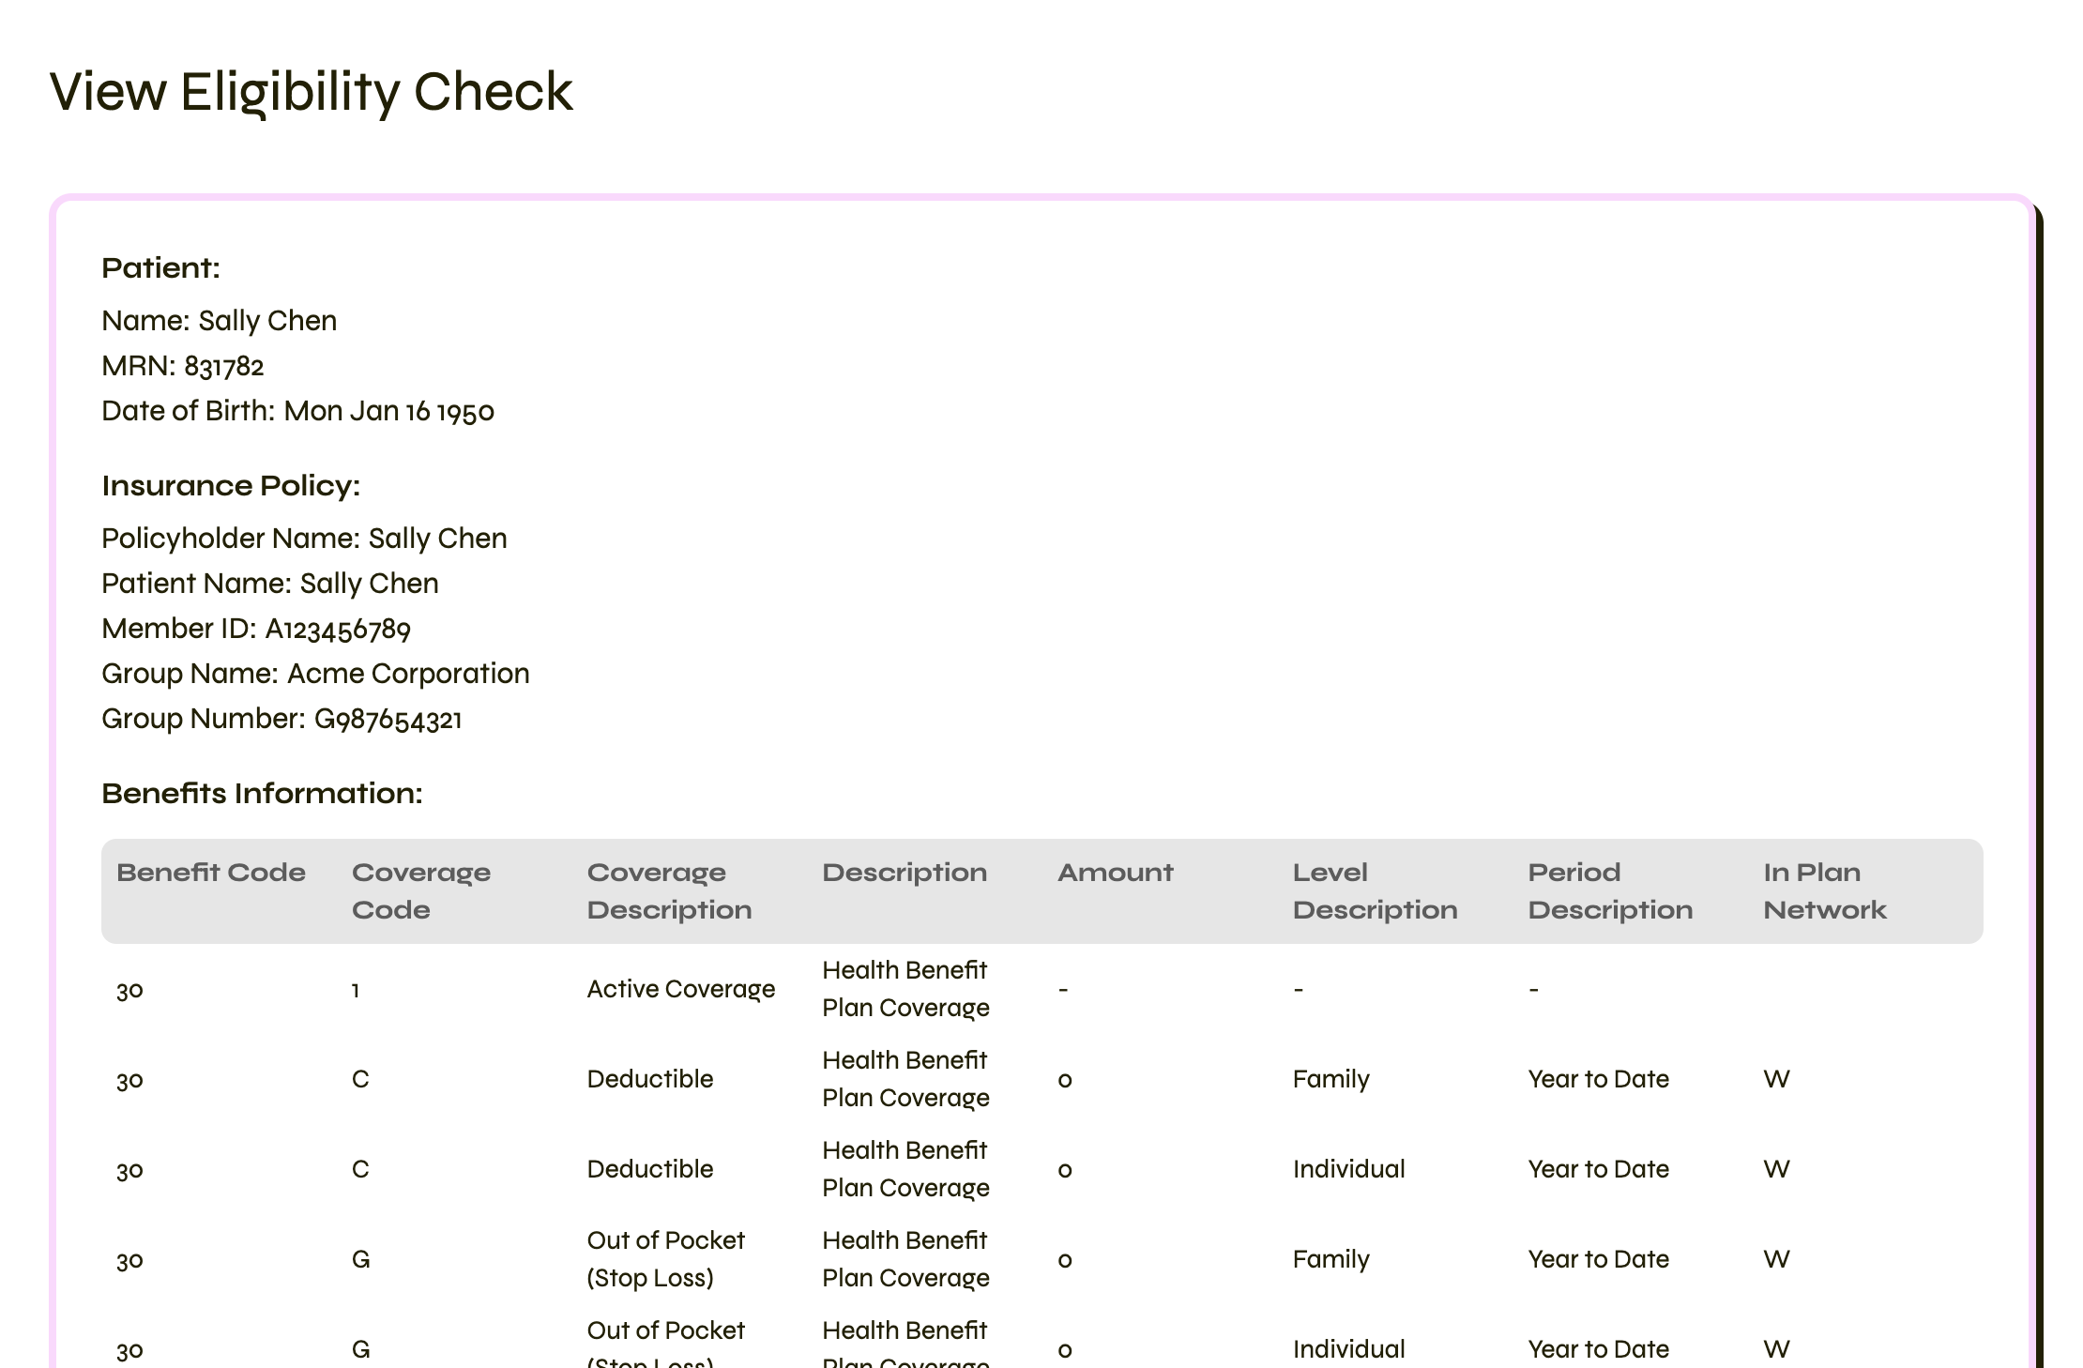Click the Coverage Description column header
Screen dimensions: 2083x1368
670,891
